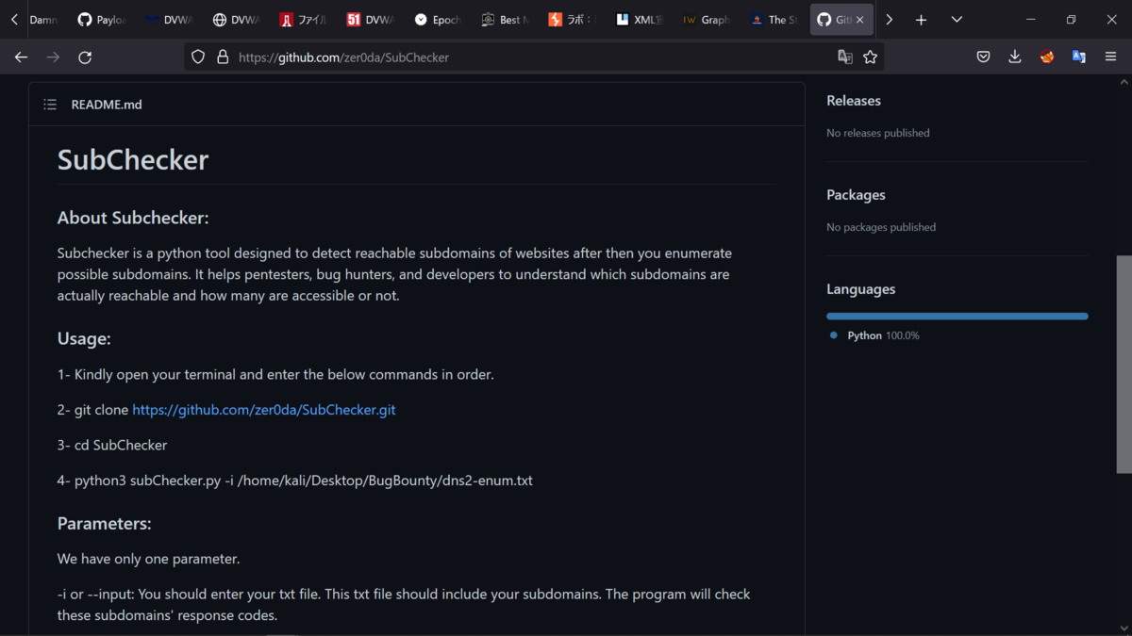Reload the page with the refresh icon
The image size is (1132, 636).
pos(85,57)
